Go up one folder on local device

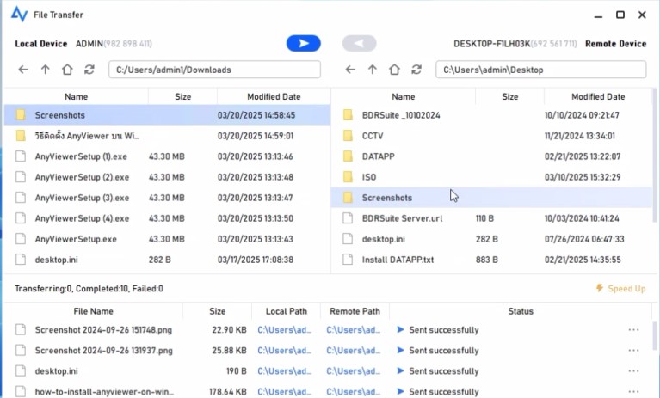pos(46,70)
